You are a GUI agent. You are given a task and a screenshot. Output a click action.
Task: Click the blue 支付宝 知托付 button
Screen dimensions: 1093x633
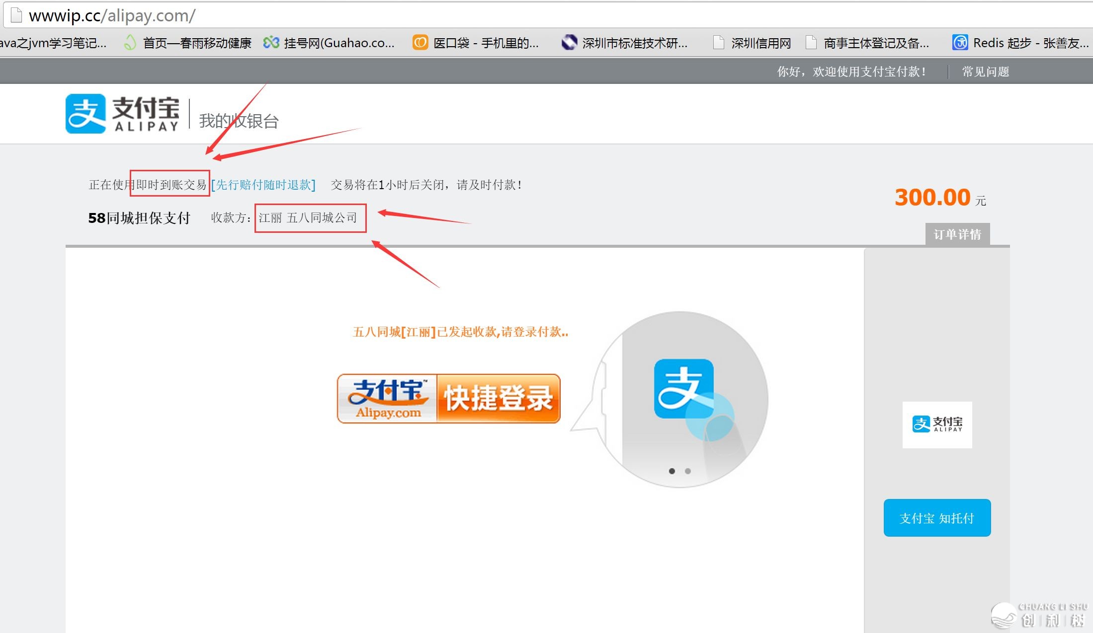coord(937,518)
